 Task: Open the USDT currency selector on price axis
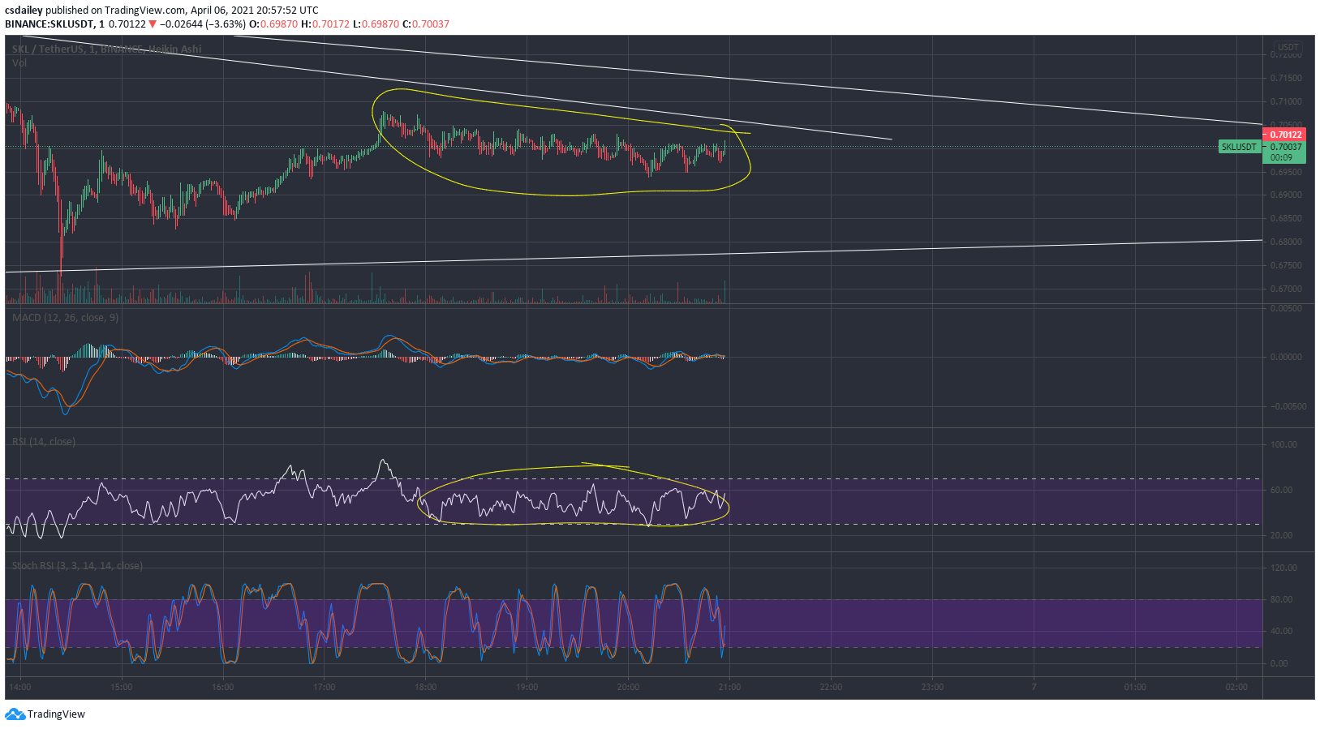point(1288,47)
